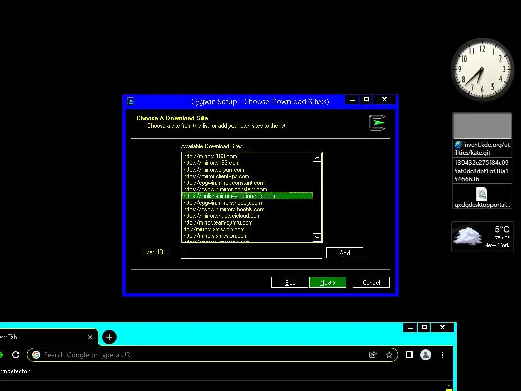This screenshot has width=521, height=391.
Task: Open the New York weather widget
Action: point(482,237)
